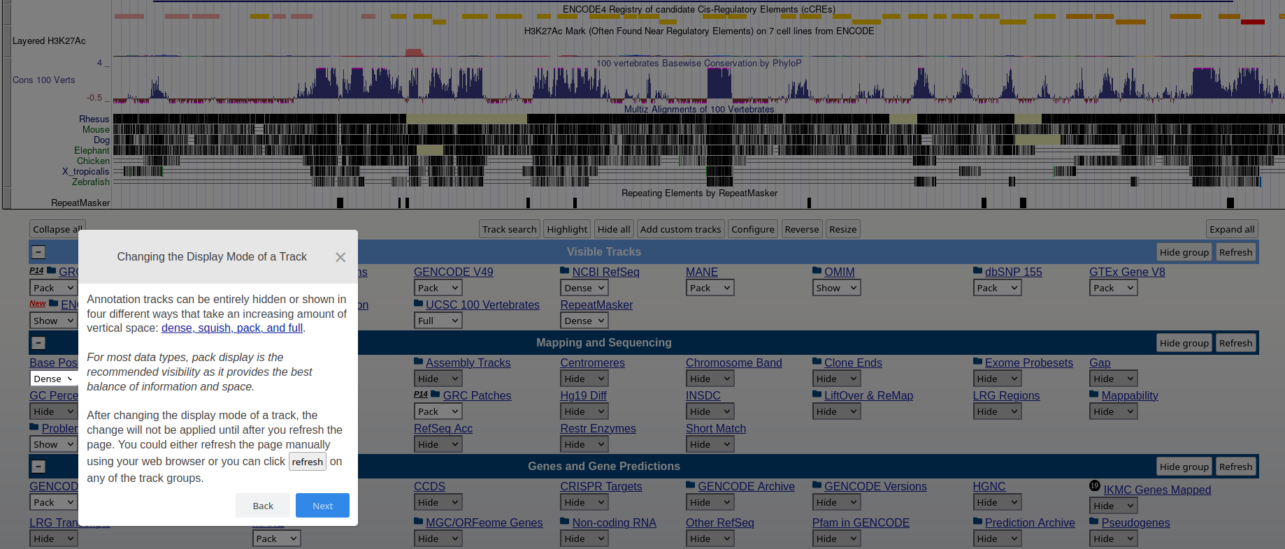Open the Configure button in the toolbar
1285x549 pixels.
752,229
